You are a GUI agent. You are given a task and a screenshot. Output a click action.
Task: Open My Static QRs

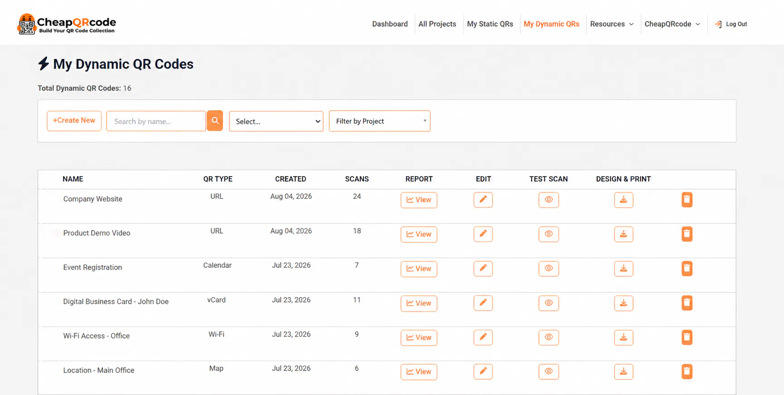tap(490, 24)
